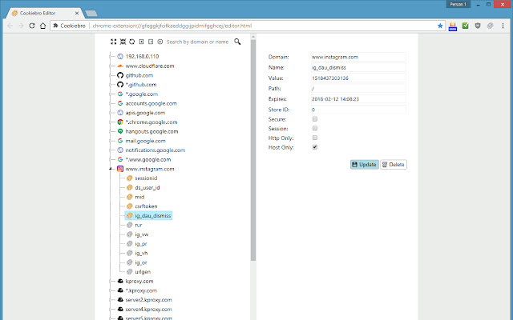This screenshot has height=320, width=513.
Task: Click the GitHub icon beside github.com
Action: 120,74
